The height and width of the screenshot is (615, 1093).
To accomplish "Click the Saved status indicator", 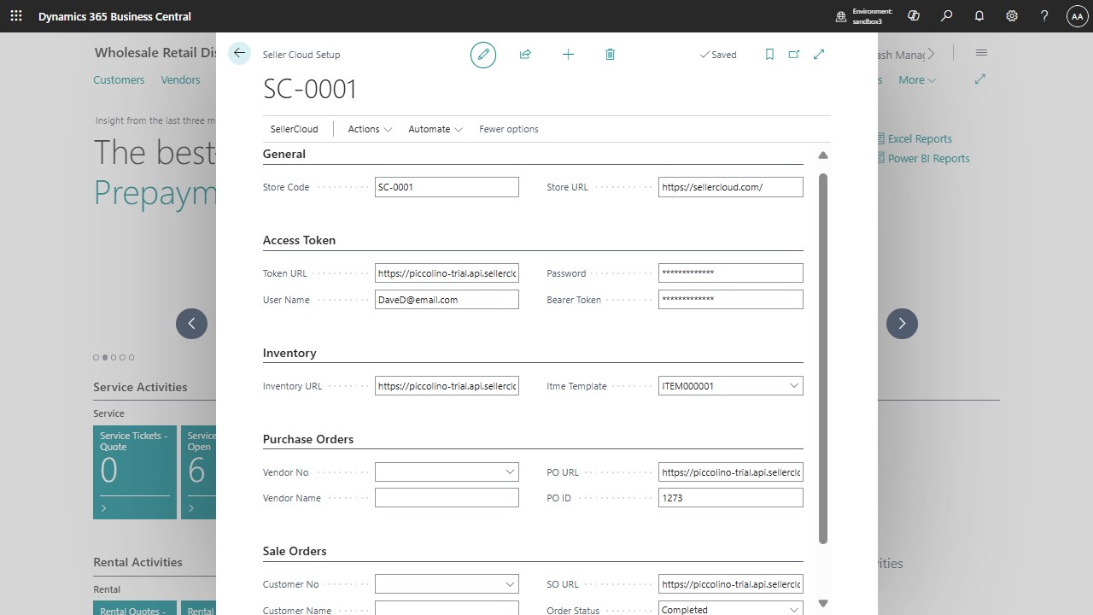I will (x=718, y=55).
